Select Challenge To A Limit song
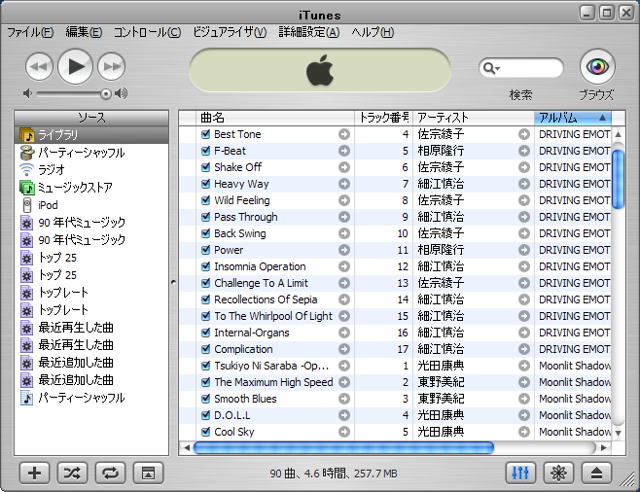Screen dimensions: 640x492 coord(395,283)
